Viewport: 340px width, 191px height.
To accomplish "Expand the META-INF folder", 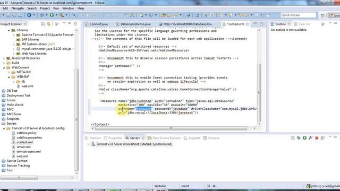I will pos(9,72).
